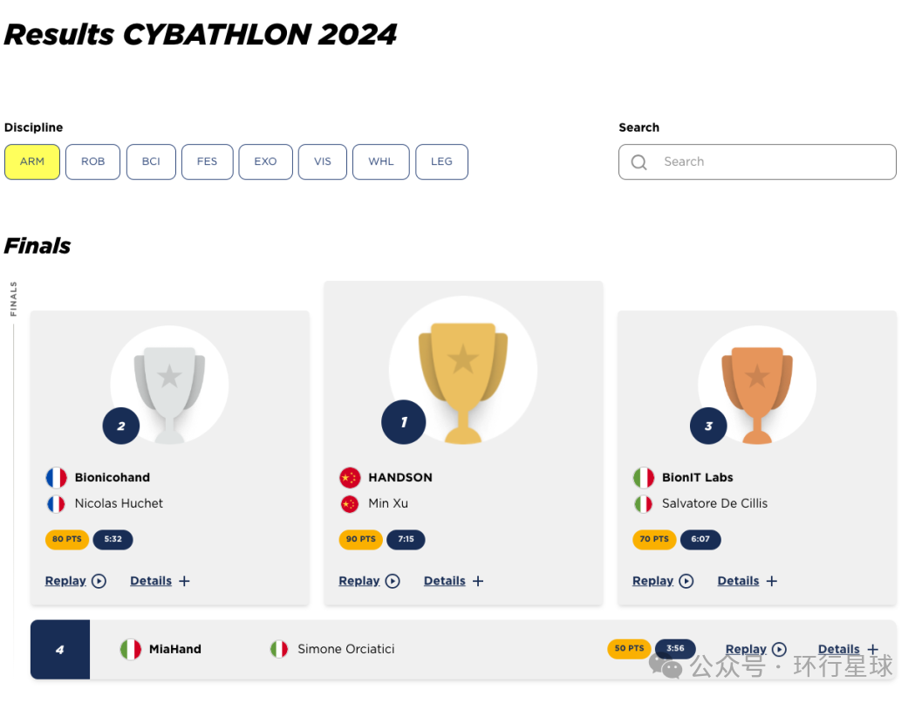Click the magnifier icon in search box
The image size is (922, 703).
click(x=639, y=162)
